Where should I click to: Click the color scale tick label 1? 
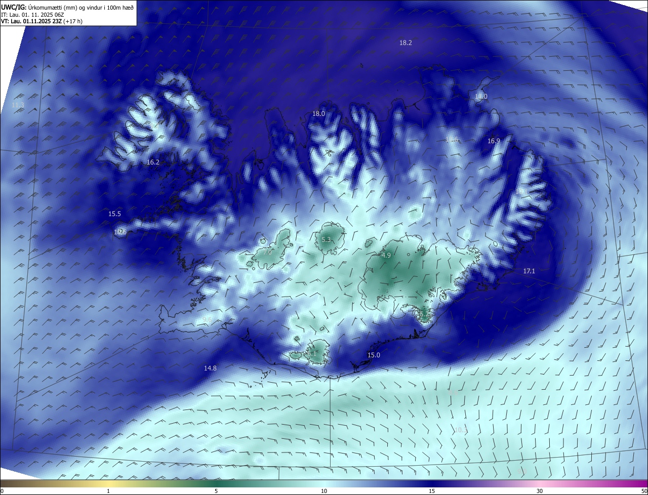(108, 491)
